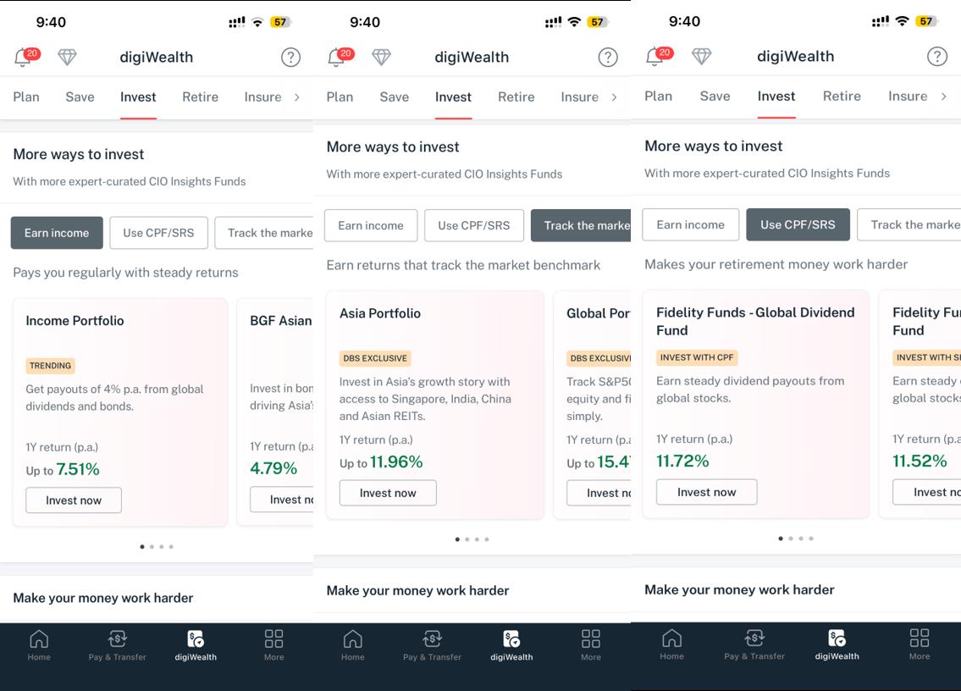961x691 pixels.
Task: Select the Save tab
Action: pos(80,97)
